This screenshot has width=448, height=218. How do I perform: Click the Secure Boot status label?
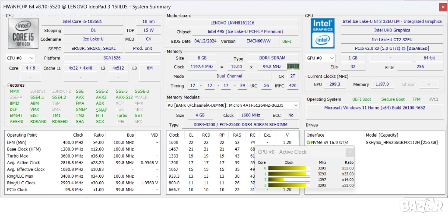click(x=392, y=99)
